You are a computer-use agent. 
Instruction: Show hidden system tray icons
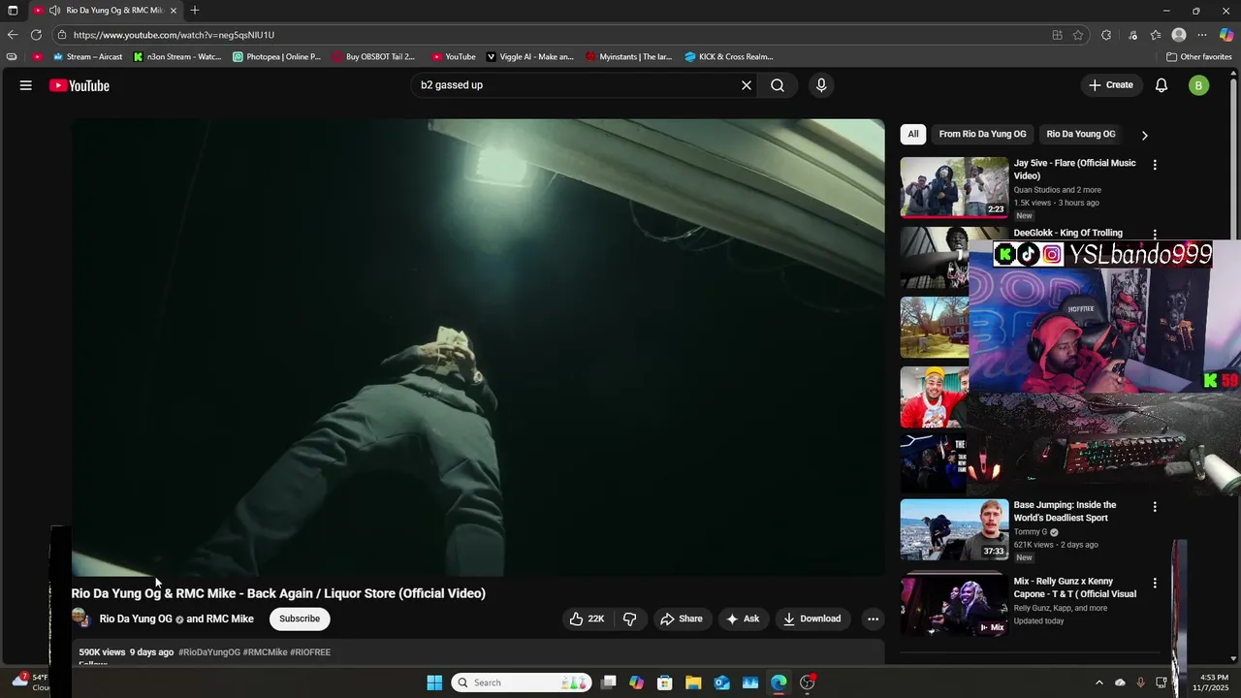pos(1098,682)
